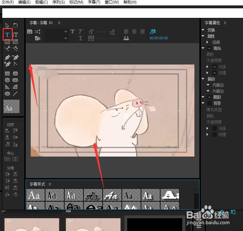Select the Rotation tool
This screenshot has width=243, height=231.
[x=15, y=25]
